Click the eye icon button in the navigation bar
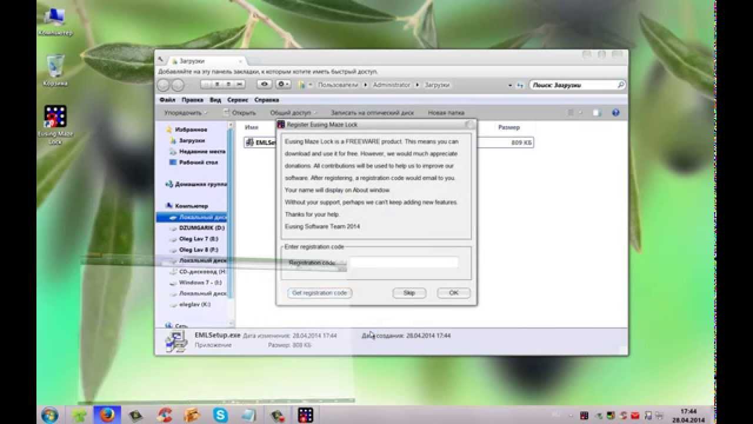This screenshot has width=753, height=424. [265, 84]
